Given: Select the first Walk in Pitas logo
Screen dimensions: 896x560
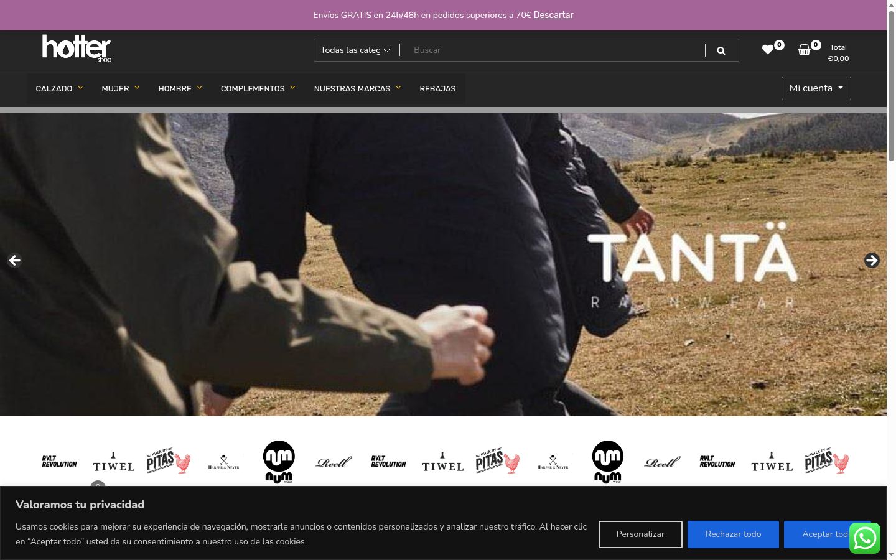Looking at the screenshot, I should click(x=169, y=461).
